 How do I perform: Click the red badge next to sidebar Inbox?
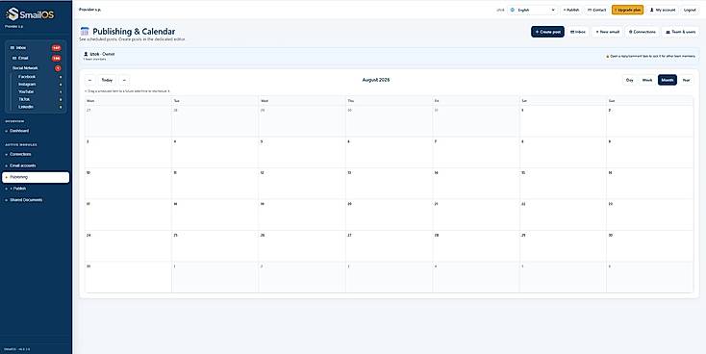57,48
